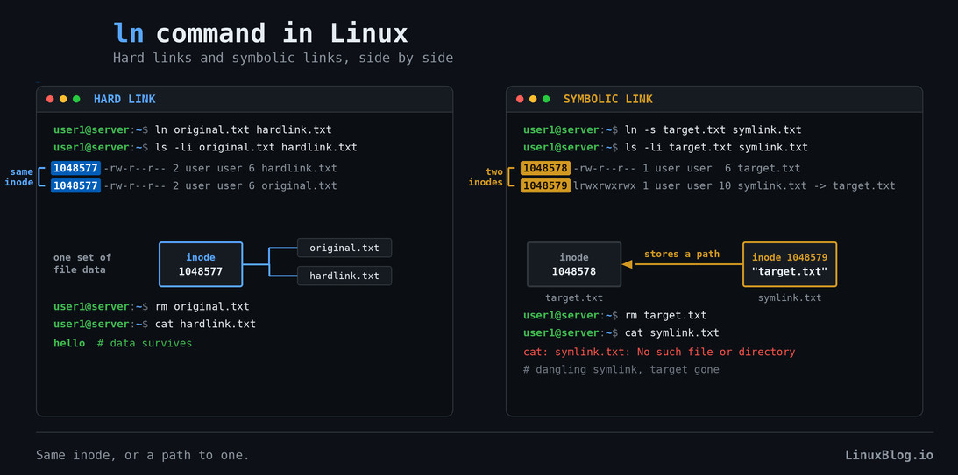
Task: Click the 'ls -li original.txt hardlink.txt' command
Action: (x=256, y=148)
